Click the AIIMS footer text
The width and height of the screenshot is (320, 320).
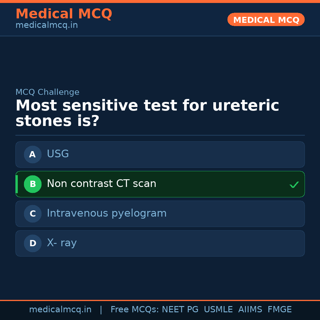(250, 310)
